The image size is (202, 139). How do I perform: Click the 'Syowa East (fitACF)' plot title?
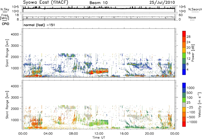(x=46, y=3)
